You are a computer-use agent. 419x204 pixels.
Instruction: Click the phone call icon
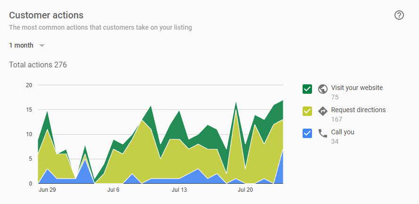point(323,133)
